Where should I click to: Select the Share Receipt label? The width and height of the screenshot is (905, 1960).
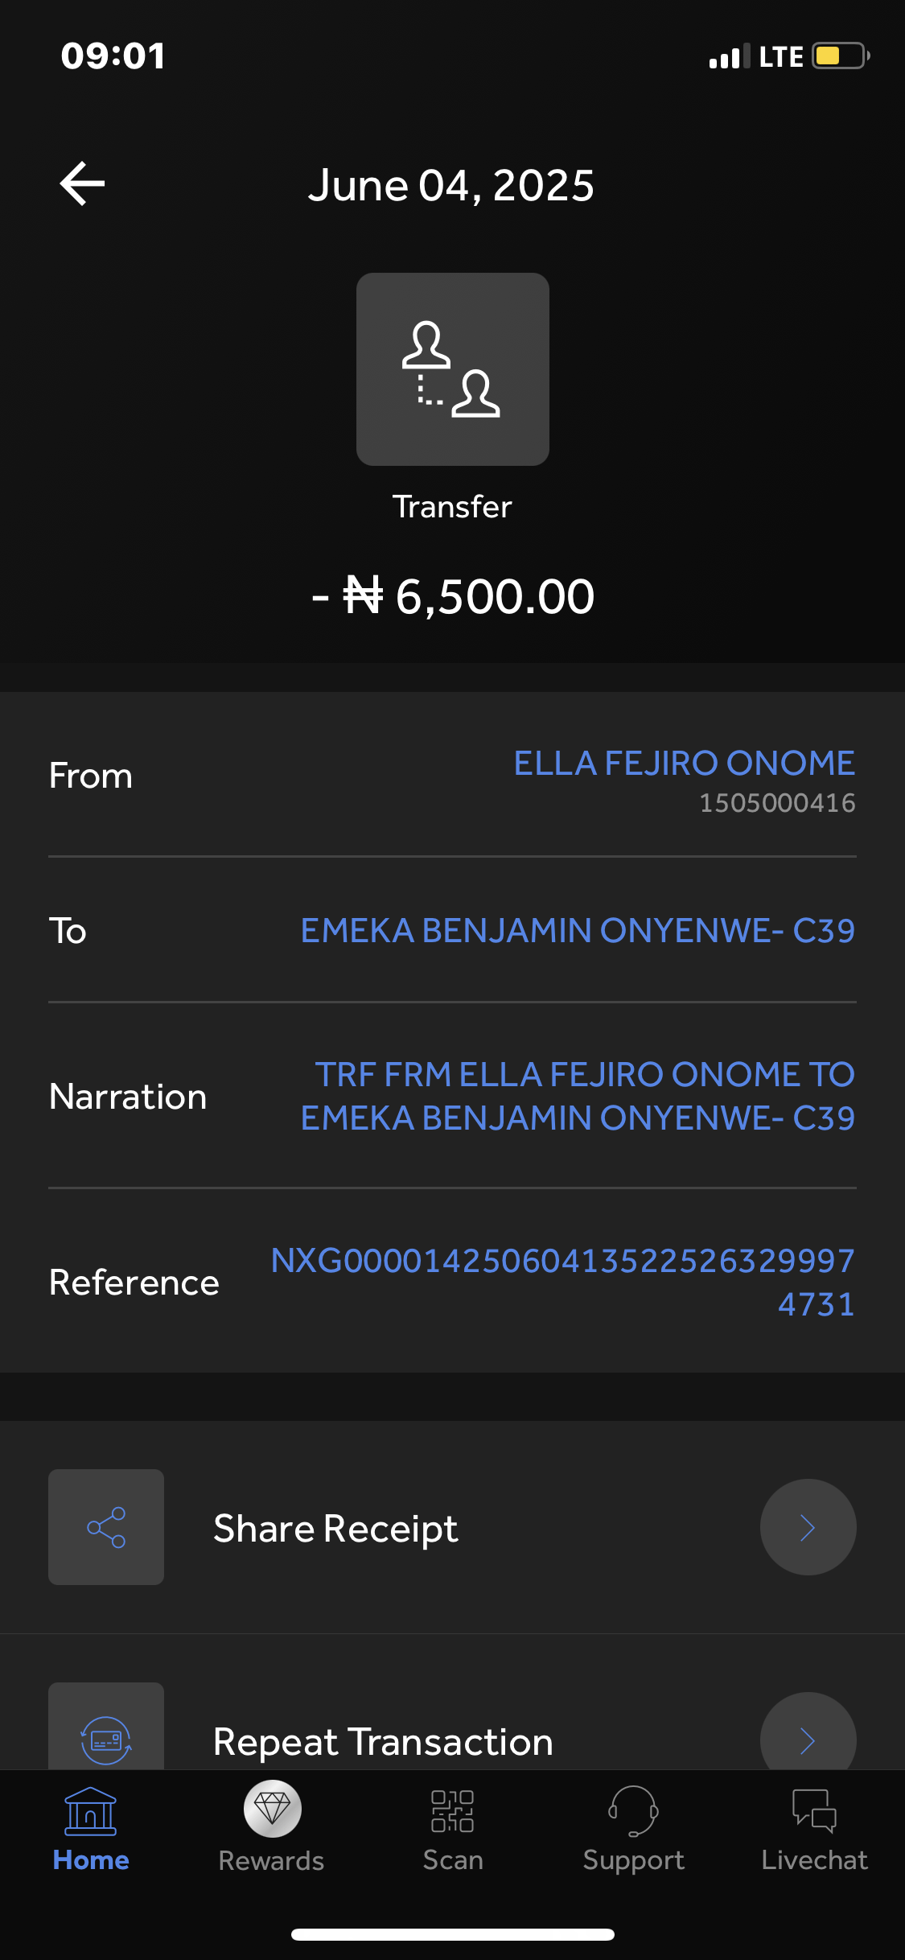(335, 1528)
